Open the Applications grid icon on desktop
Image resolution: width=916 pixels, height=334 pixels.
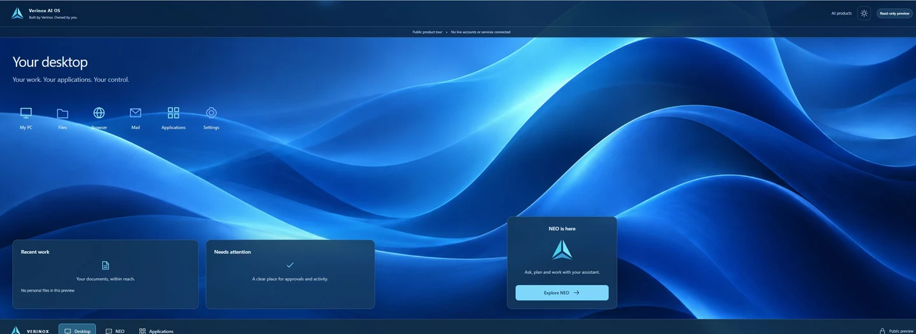[x=173, y=118]
